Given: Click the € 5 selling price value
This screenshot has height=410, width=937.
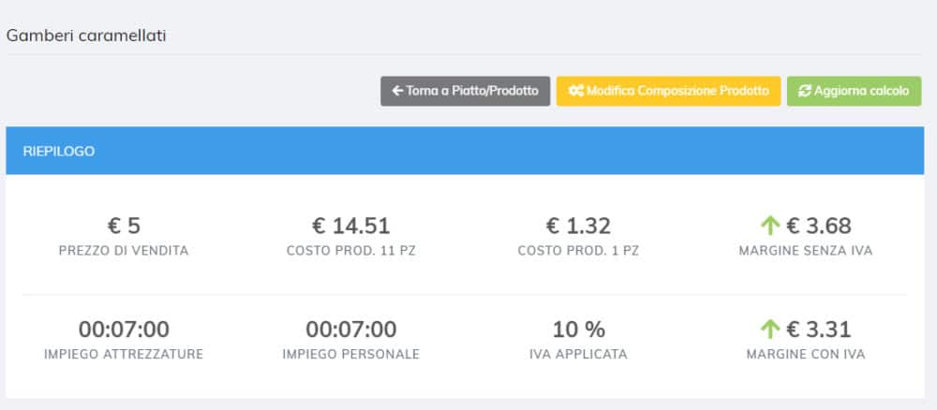Looking at the screenshot, I should (x=124, y=227).
